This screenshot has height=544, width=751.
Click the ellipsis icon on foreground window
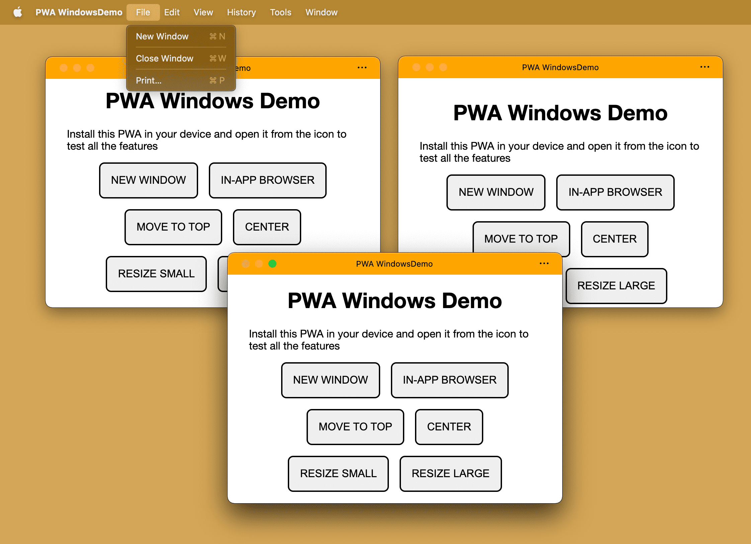[x=545, y=263]
